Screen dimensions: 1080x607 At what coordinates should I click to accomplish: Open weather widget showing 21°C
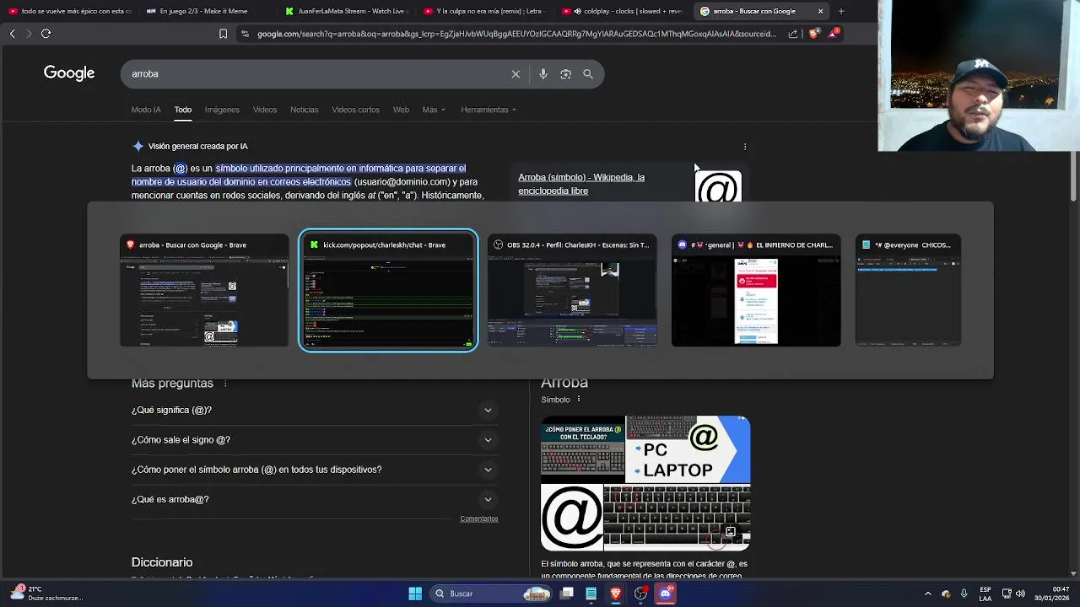[46, 594]
